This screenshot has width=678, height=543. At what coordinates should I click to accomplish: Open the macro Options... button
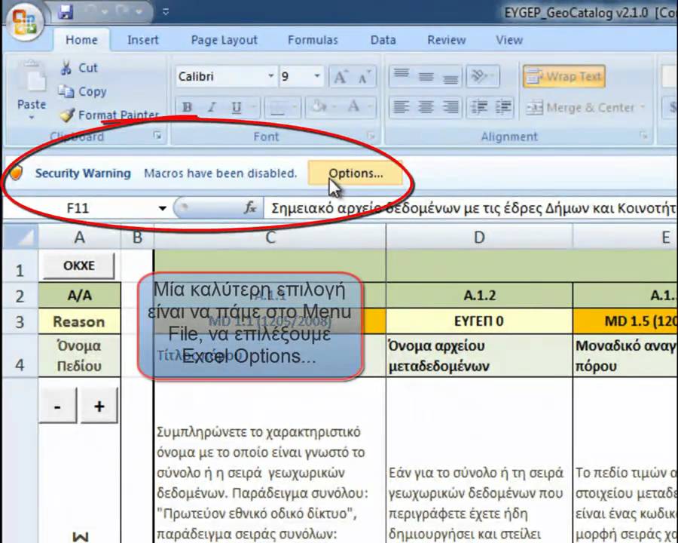coord(355,173)
